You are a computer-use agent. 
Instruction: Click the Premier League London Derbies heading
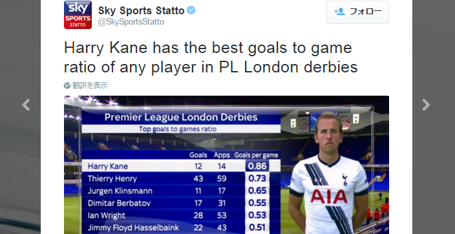pyautogui.click(x=181, y=117)
